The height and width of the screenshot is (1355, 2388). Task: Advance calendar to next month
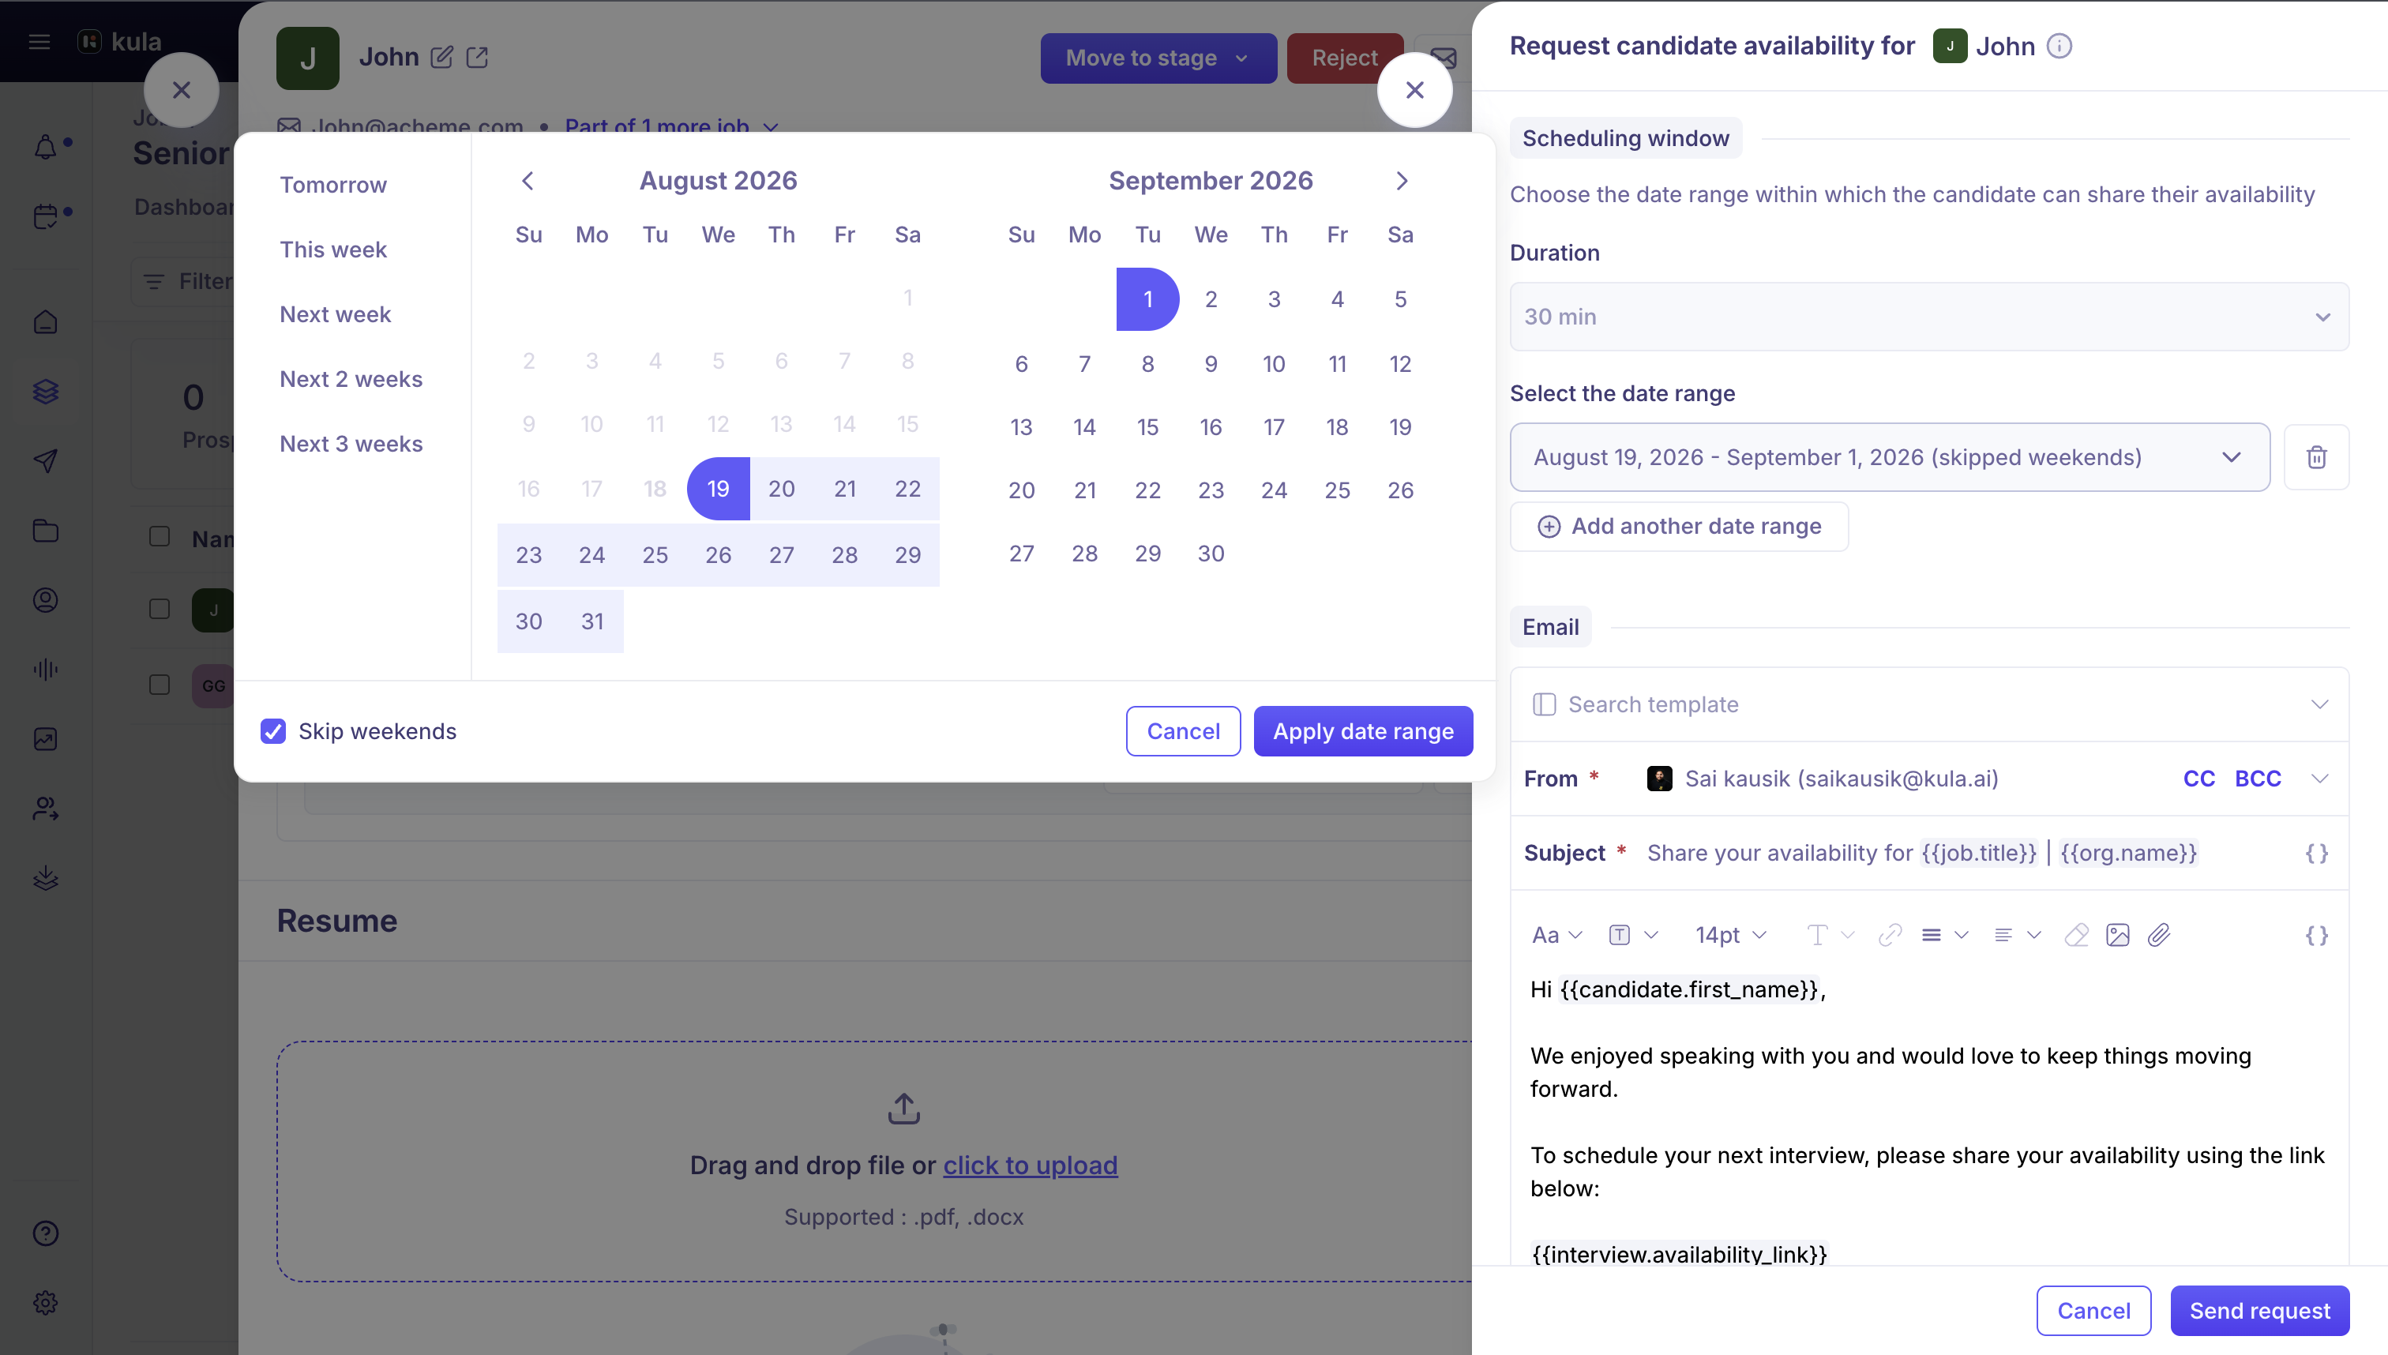[x=1402, y=181]
